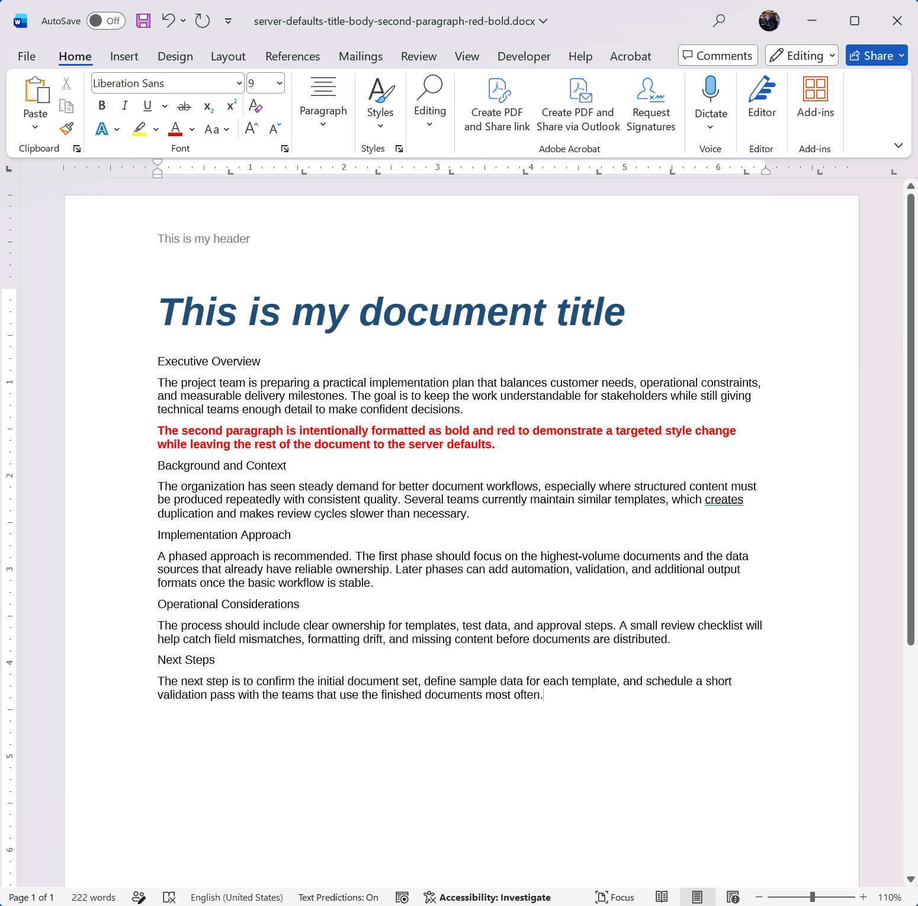This screenshot has width=918, height=906.
Task: Apply subscript formatting
Action: point(208,106)
